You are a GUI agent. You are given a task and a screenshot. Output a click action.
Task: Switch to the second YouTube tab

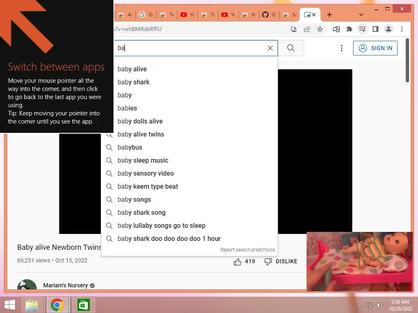pos(229,15)
